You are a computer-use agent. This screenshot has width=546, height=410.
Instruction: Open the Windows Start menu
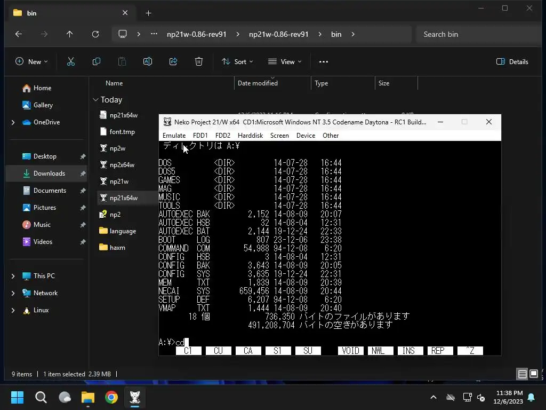[17, 397]
